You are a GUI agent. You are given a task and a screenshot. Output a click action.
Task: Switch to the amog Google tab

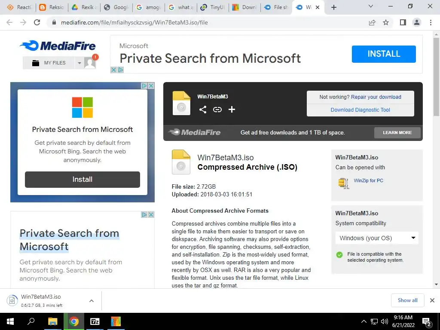[148, 7]
